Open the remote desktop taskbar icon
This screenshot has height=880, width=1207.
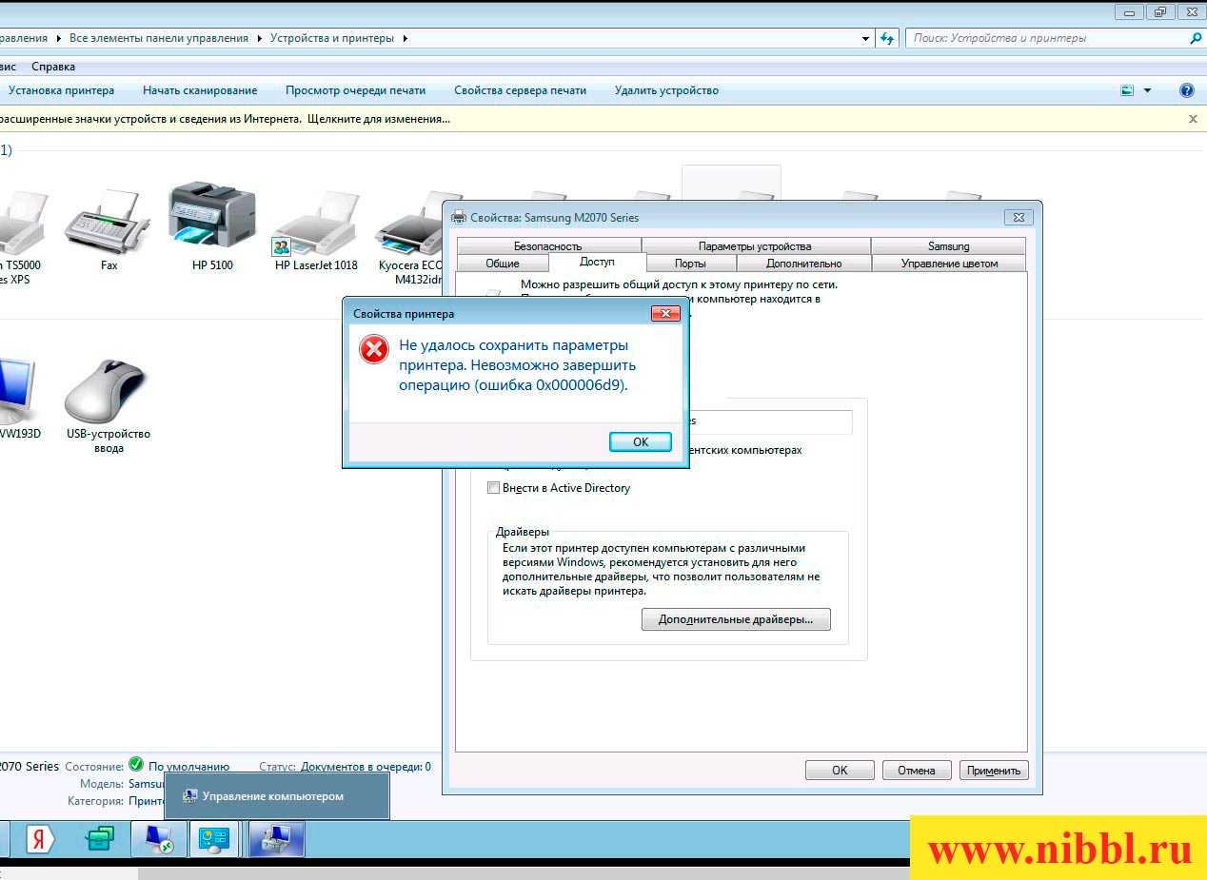[x=158, y=839]
